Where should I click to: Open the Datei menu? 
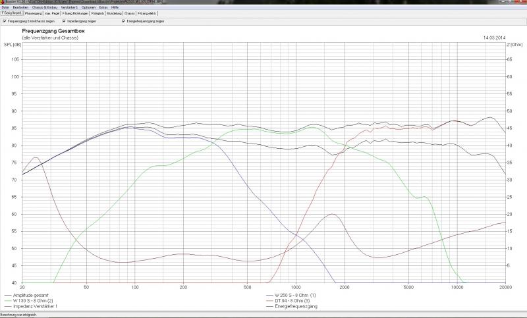pyautogui.click(x=5, y=7)
